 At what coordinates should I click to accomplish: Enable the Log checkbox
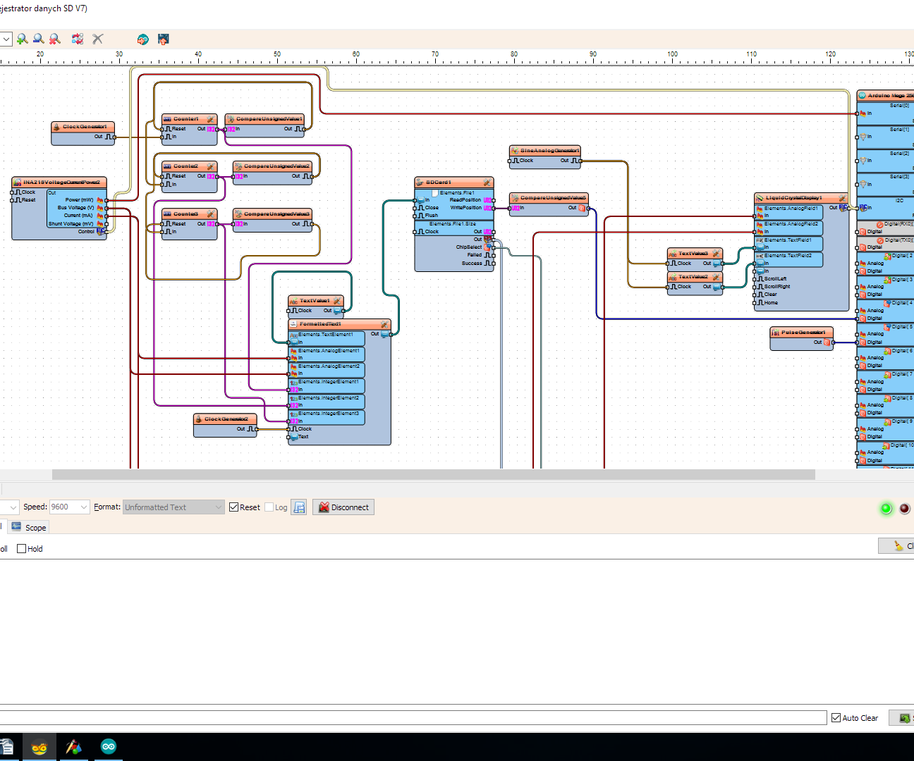[x=269, y=507]
